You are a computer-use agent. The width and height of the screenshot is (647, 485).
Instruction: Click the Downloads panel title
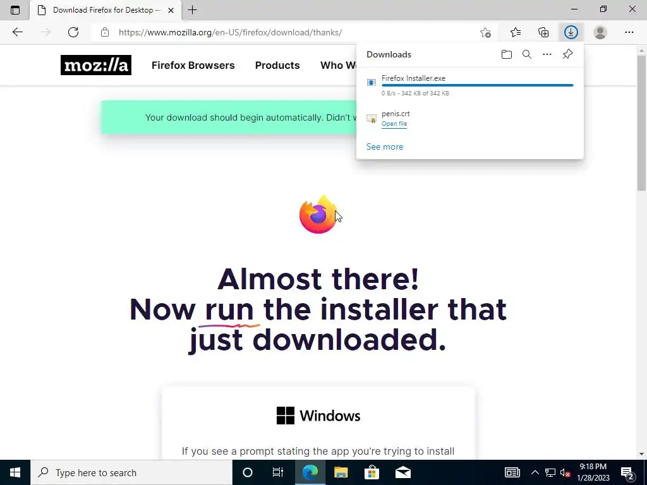(x=389, y=54)
